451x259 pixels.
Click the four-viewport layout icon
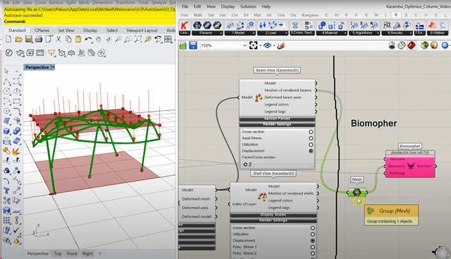point(168,40)
